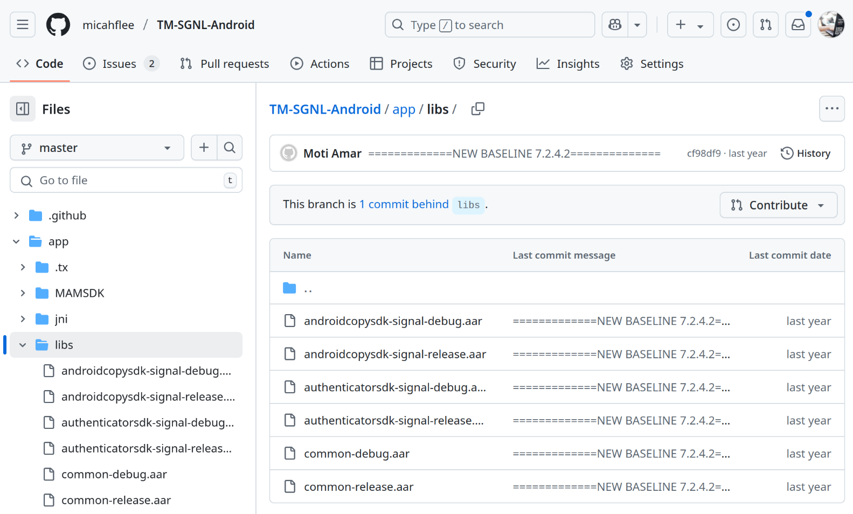853x514 pixels.
Task: Switch to the Security tab
Action: (484, 64)
